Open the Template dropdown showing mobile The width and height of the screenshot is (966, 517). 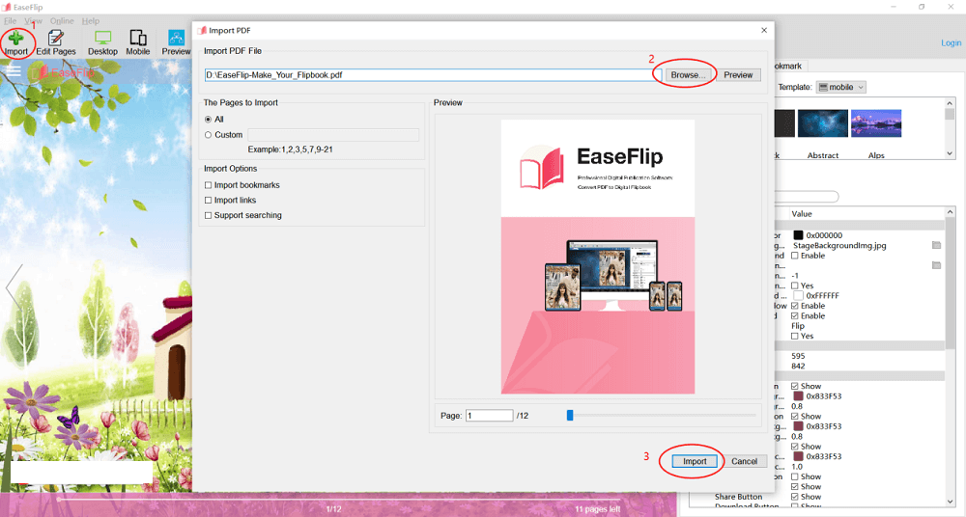[x=841, y=87]
